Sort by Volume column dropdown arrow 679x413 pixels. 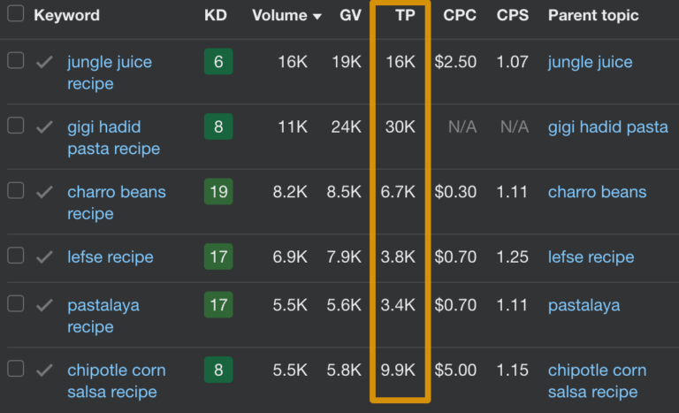316,16
